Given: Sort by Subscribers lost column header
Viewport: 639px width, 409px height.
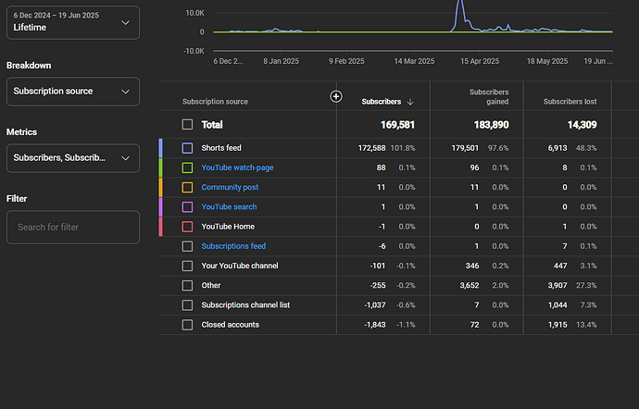Looking at the screenshot, I should tap(570, 101).
